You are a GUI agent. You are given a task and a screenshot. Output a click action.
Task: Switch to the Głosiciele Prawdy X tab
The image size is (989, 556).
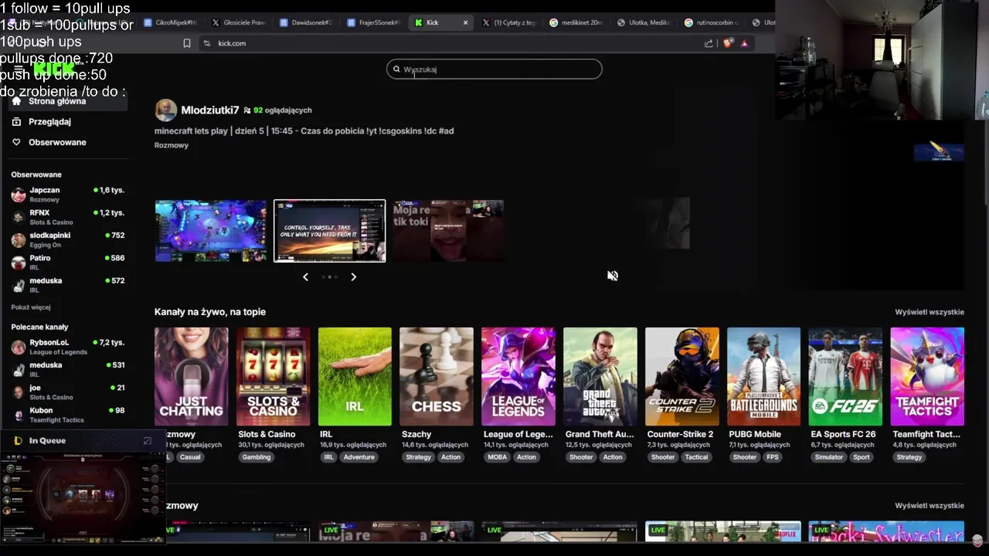pos(238,22)
